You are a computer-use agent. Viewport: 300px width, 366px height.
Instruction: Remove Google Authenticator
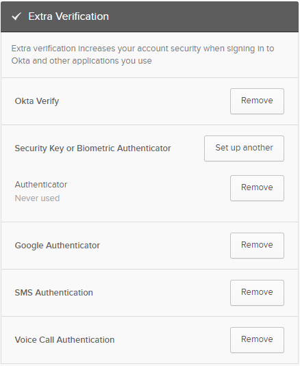257,246
